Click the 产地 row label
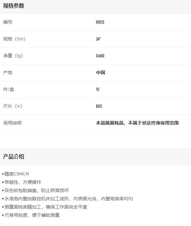This screenshot has height=226, width=191. (8, 72)
